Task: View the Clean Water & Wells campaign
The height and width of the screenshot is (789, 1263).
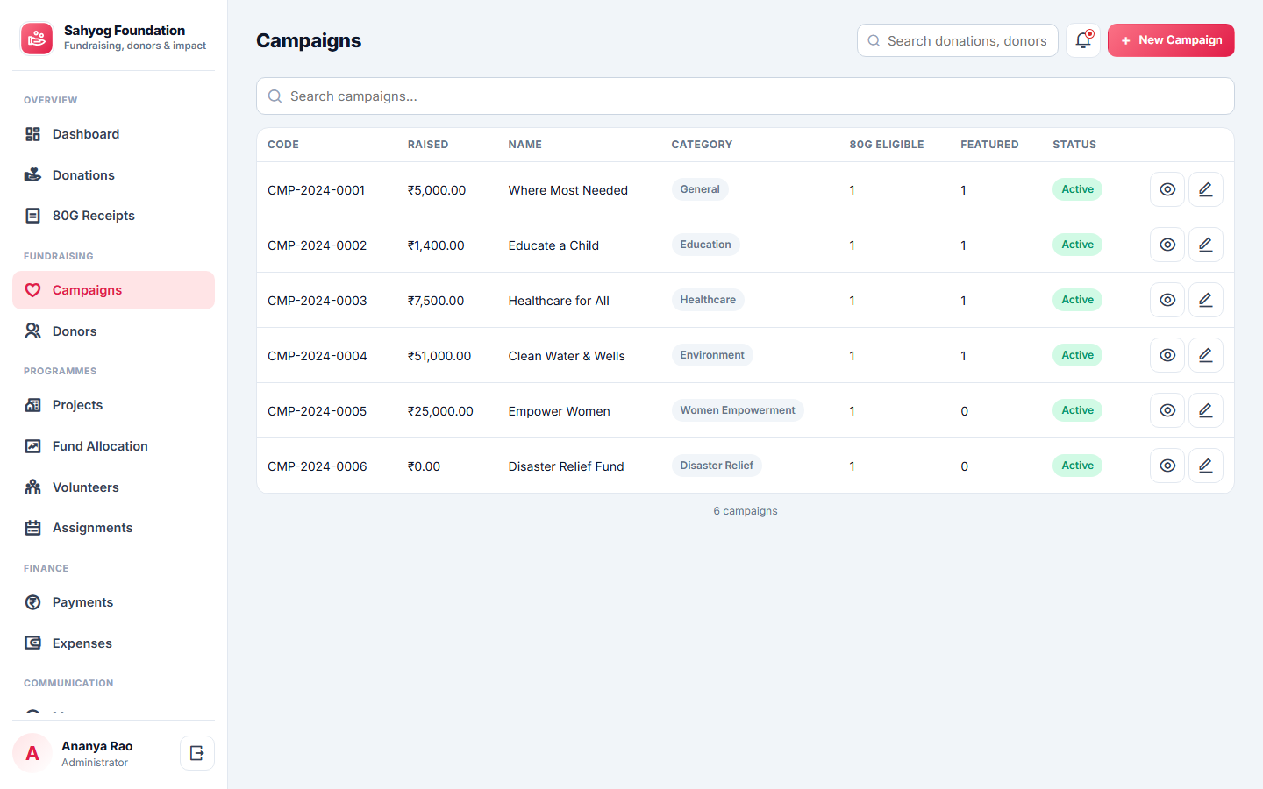Action: 1167,355
